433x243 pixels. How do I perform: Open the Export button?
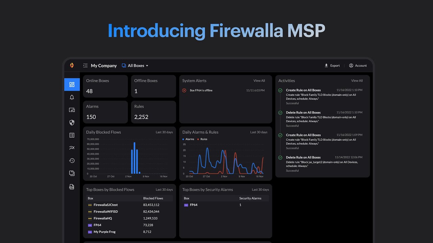(x=332, y=65)
